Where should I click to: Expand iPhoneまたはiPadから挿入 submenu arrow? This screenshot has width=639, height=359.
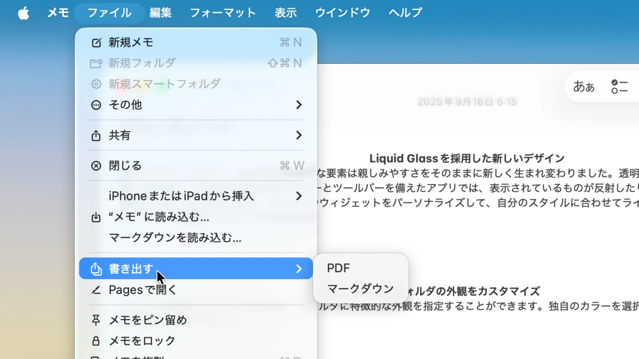click(299, 196)
